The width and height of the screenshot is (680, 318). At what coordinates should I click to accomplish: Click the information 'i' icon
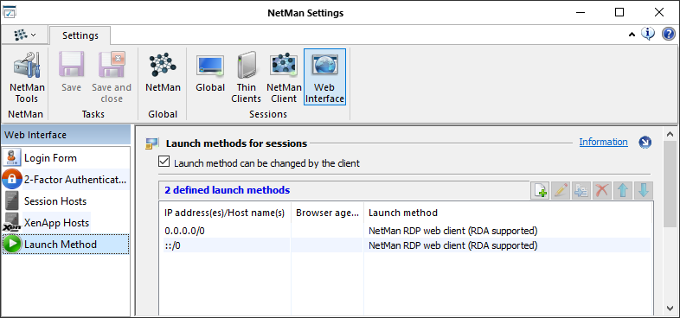pos(648,34)
